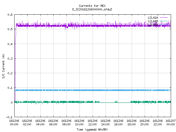Click the 161206 18:00 time tick label
This screenshot has width=176, height=132.
click(131, 123)
